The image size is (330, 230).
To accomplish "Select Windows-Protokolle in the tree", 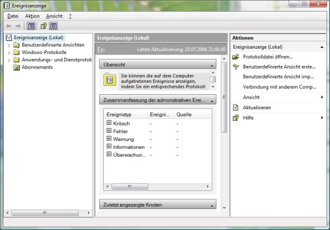I will coord(44,52).
